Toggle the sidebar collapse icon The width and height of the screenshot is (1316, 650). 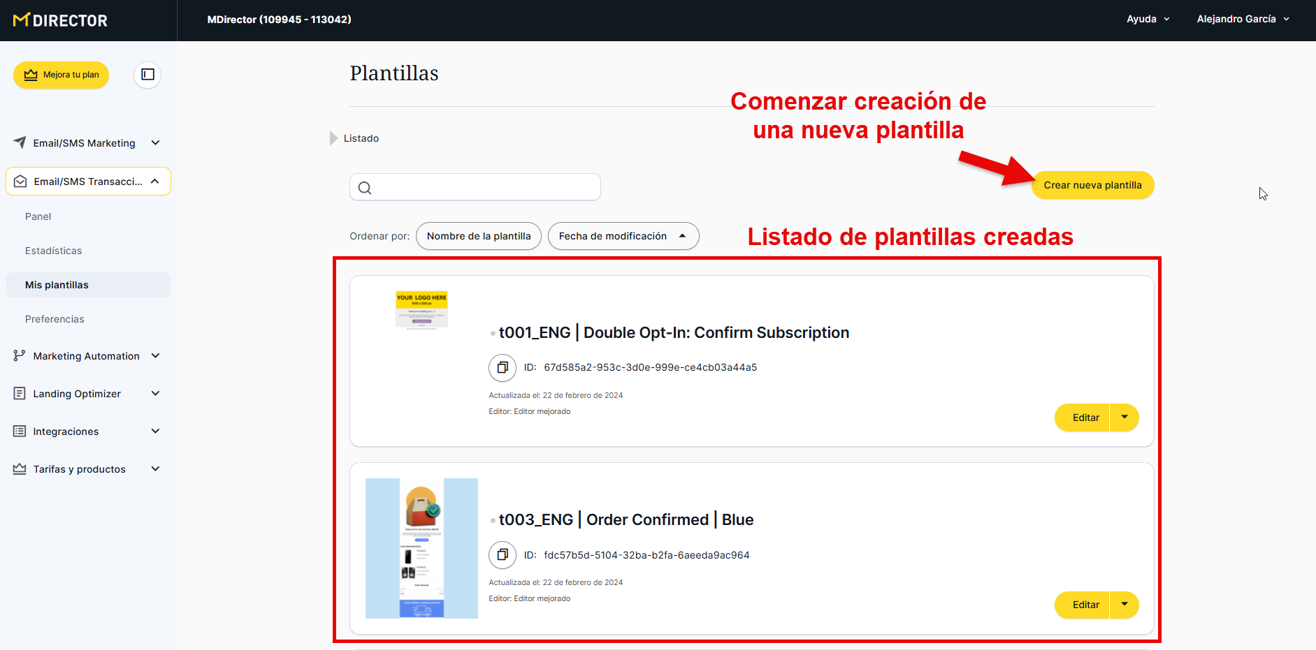tap(147, 75)
